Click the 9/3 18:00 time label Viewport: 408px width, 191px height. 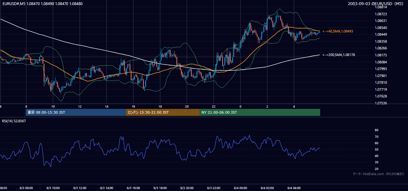click(x=160, y=188)
